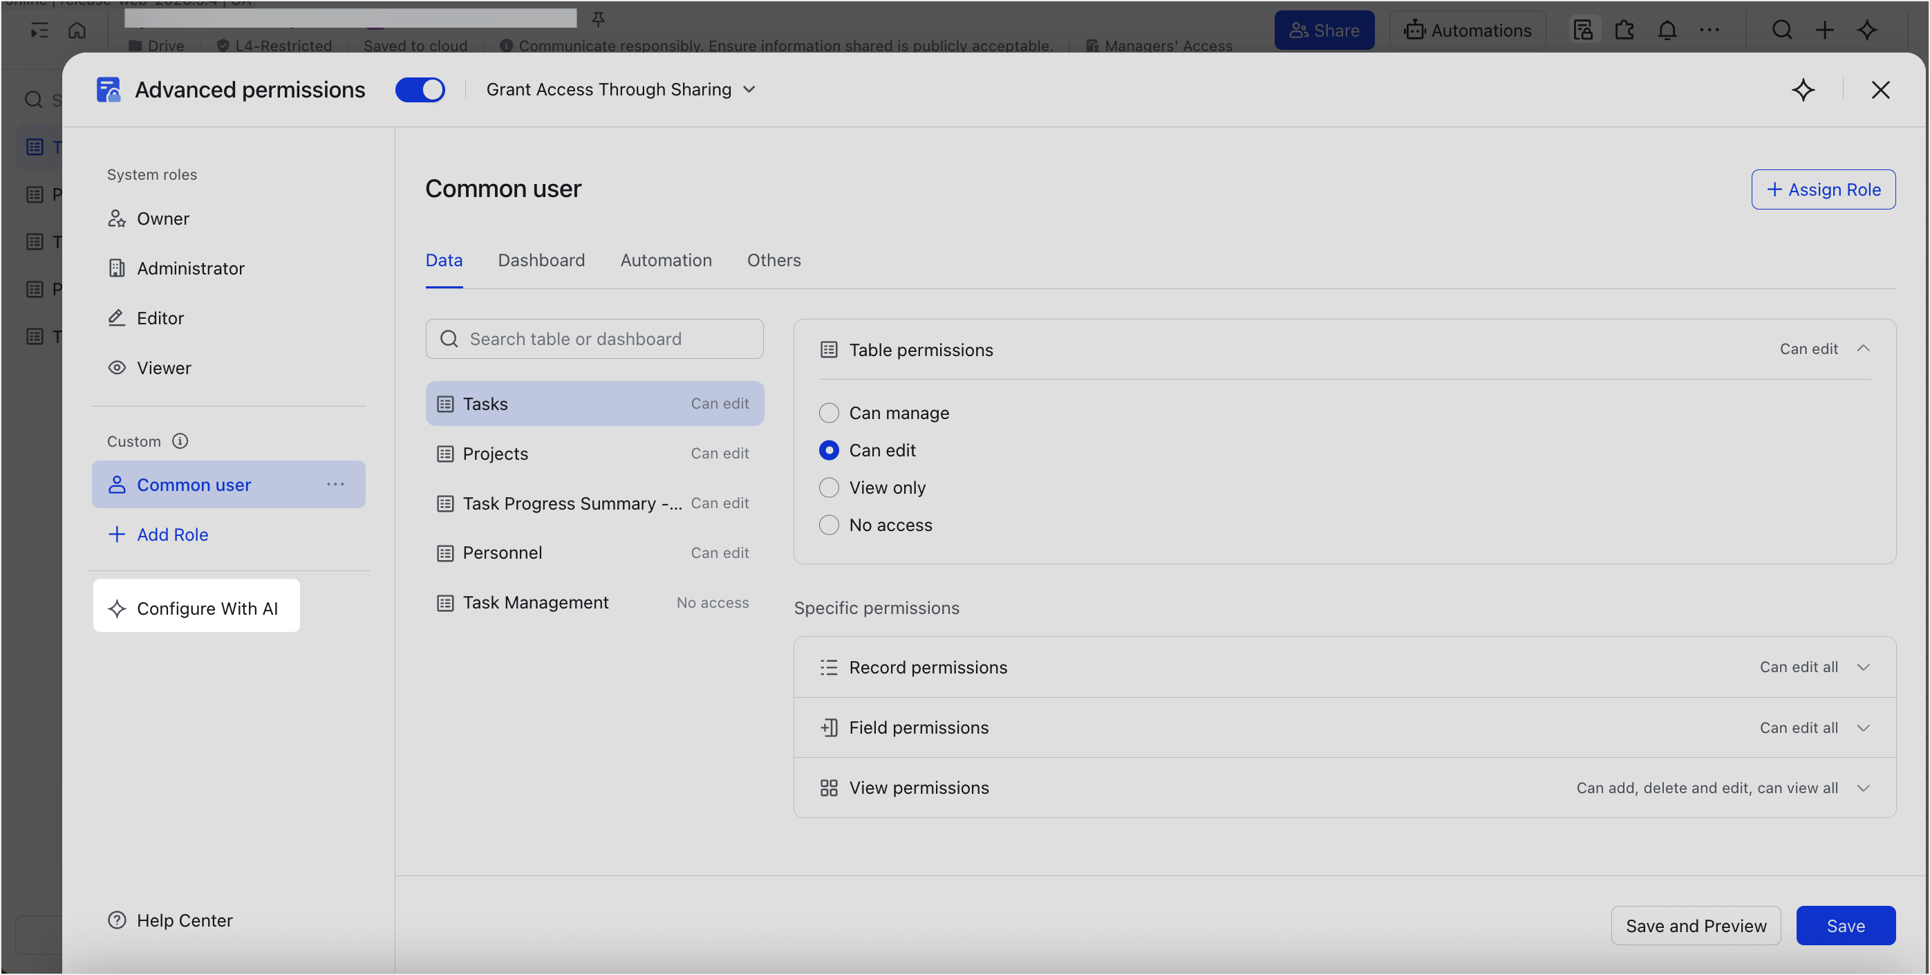Viewport: 1930px width, 975px height.
Task: Select the Can manage radio option
Action: [828, 413]
